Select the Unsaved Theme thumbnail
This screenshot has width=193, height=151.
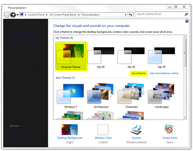[71, 56]
